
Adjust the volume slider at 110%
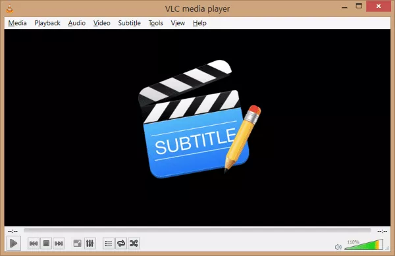tap(364, 245)
